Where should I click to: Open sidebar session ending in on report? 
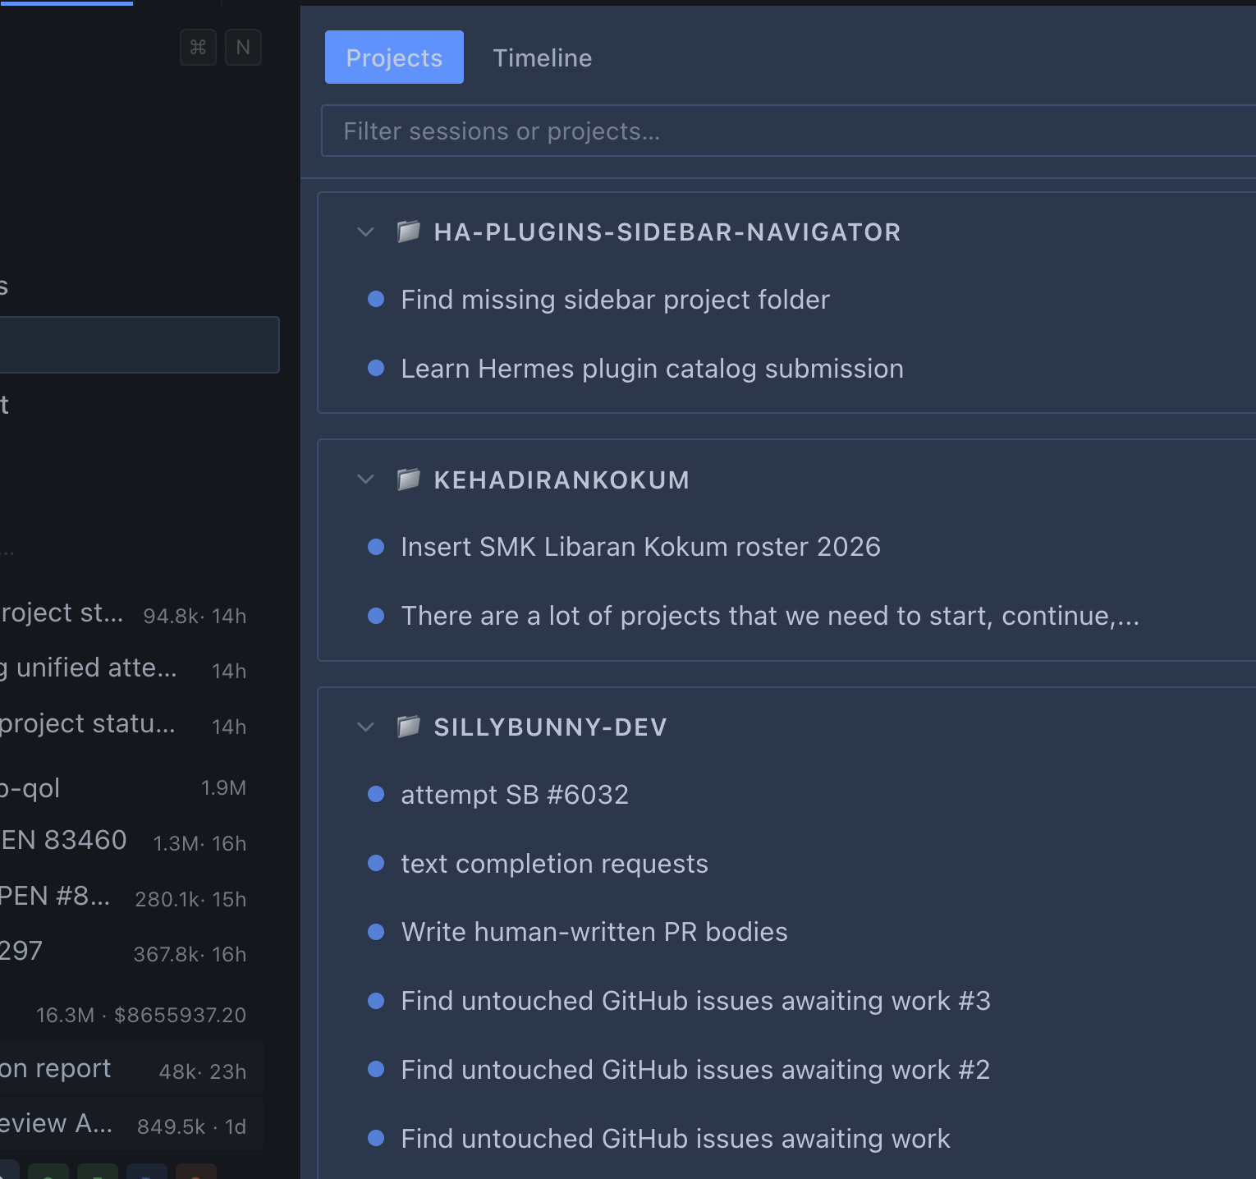(x=131, y=1070)
